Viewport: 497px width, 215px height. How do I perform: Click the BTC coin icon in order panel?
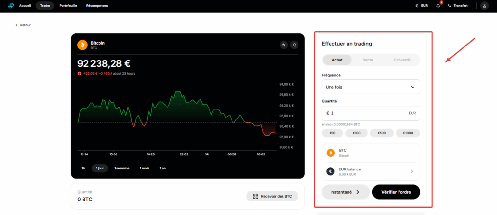tap(331, 153)
